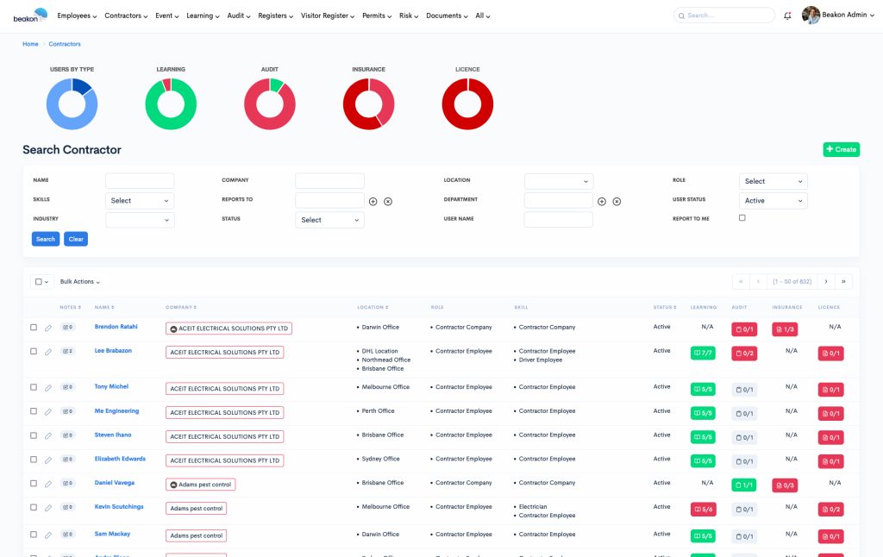Click the Audit 0/1 badge for Brendon Ratahi
Screen dimensions: 883x557
pyautogui.click(x=743, y=329)
